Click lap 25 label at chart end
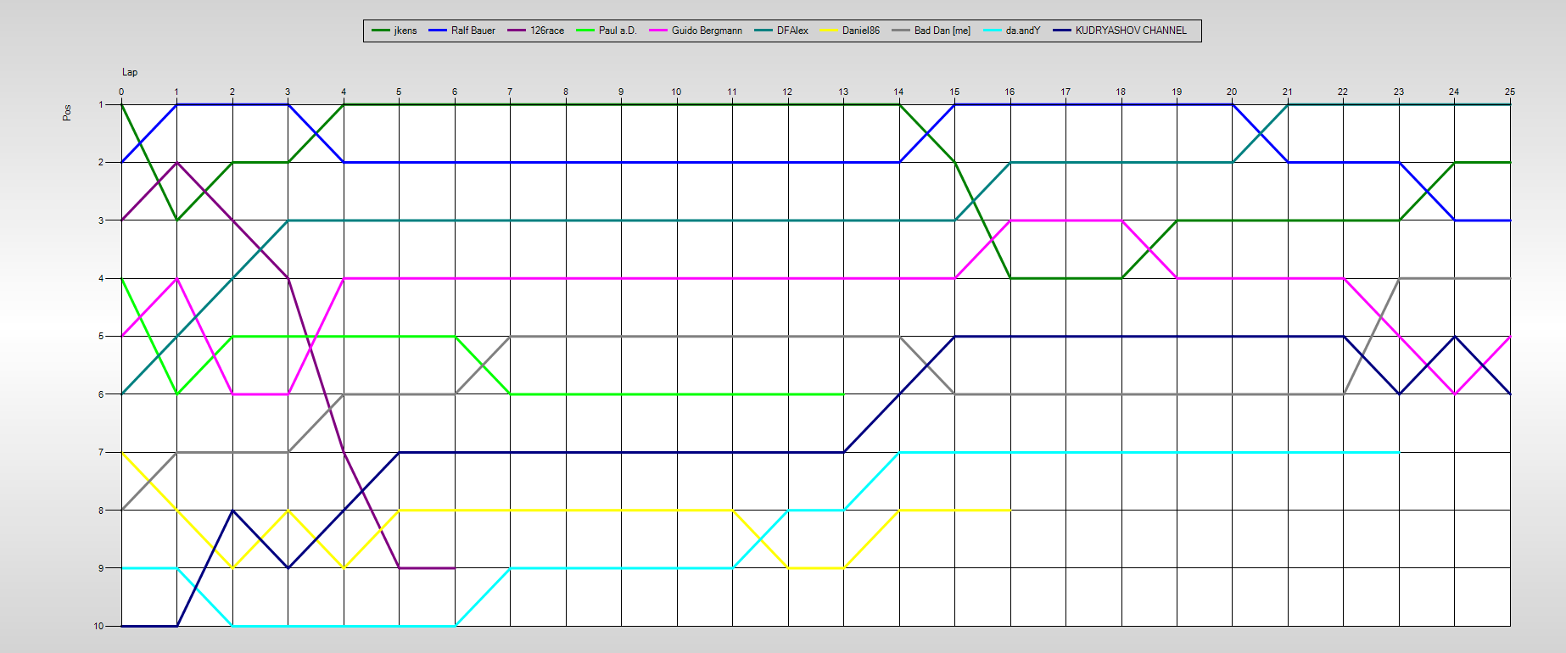The height and width of the screenshot is (653, 1566). coord(1509,92)
